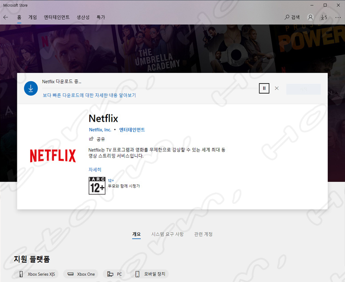Click the Netflix app title
The width and height of the screenshot is (345, 282).
click(x=103, y=119)
